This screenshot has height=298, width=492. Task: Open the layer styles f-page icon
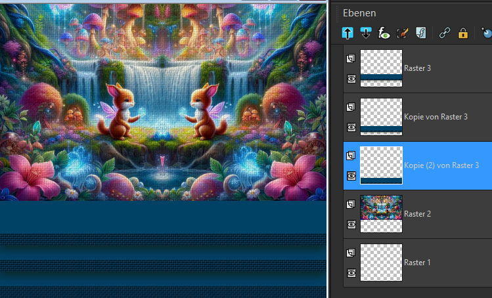[421, 33]
